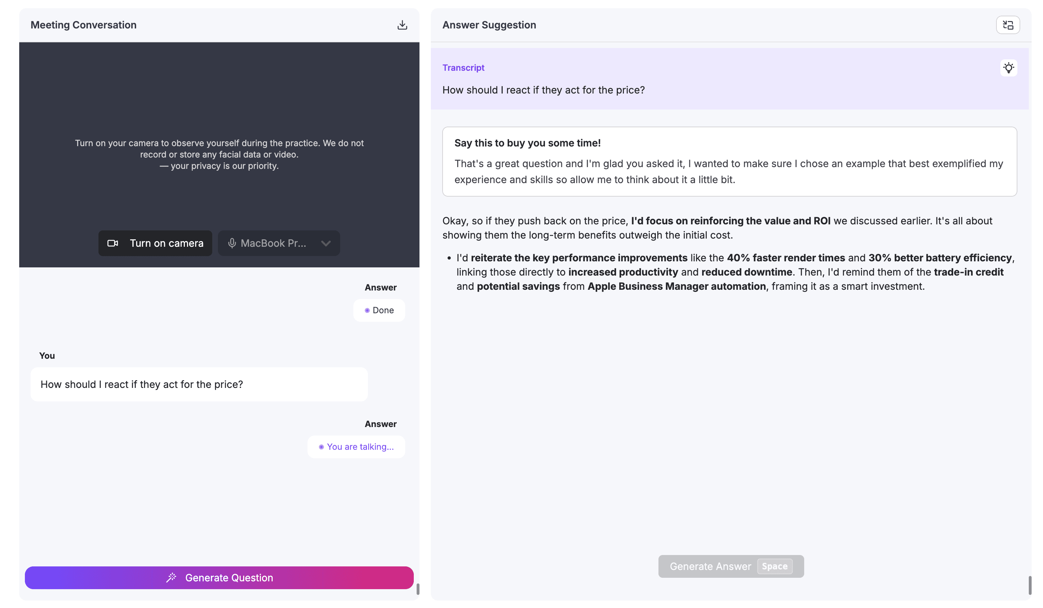Click the You are talking status chip
1043x608 pixels.
356,447
